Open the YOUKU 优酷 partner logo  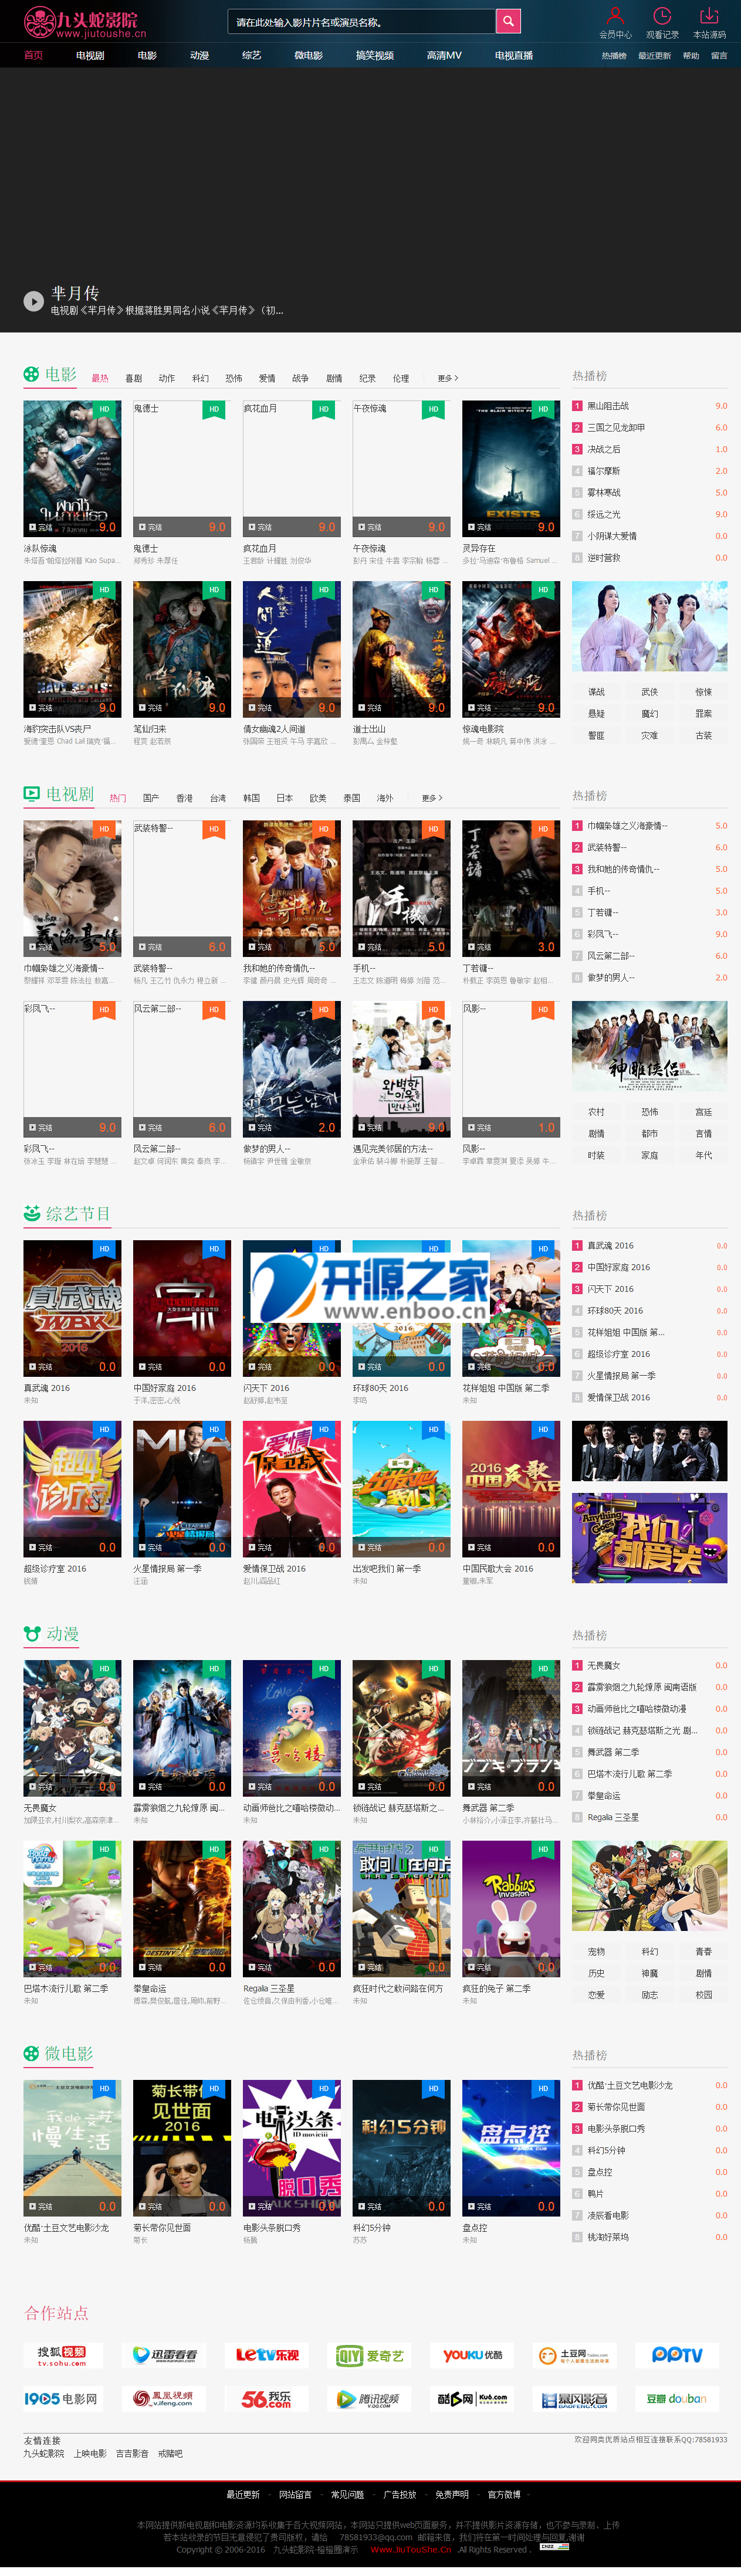pyautogui.click(x=472, y=2355)
